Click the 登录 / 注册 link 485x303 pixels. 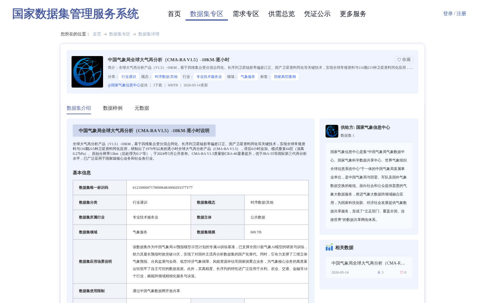pos(455,14)
